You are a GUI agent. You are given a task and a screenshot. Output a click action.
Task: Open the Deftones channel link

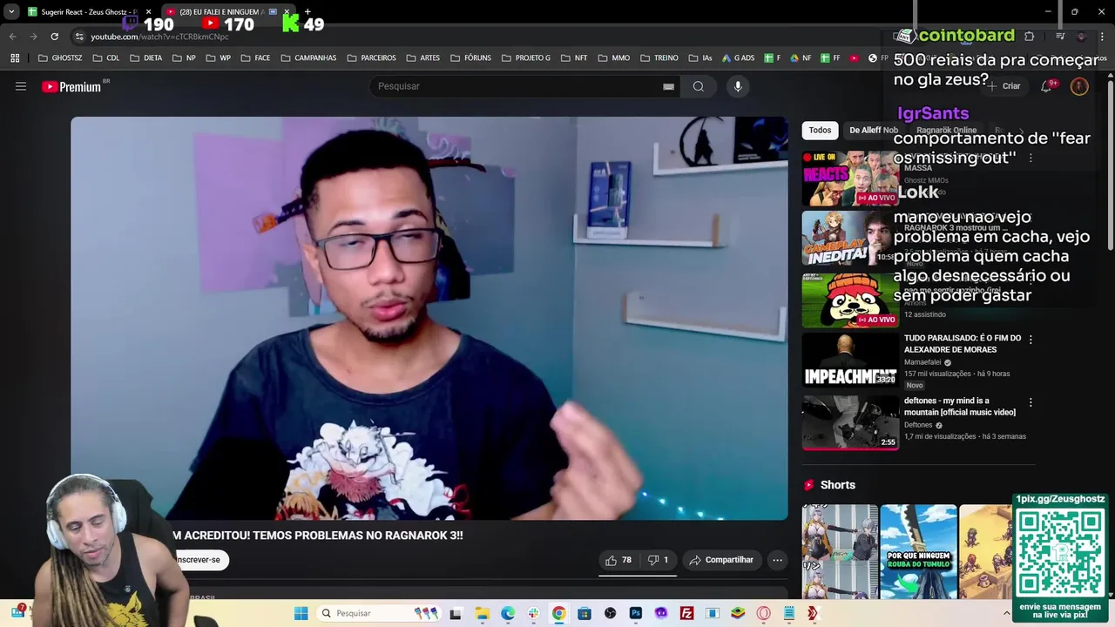(918, 425)
